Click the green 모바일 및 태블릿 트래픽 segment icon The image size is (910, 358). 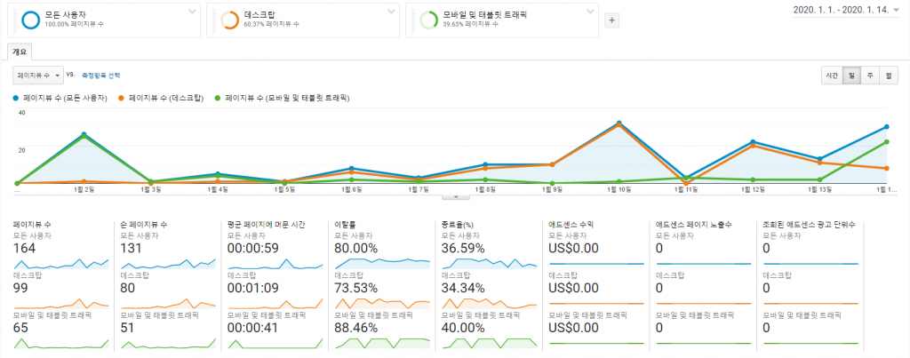[427, 20]
